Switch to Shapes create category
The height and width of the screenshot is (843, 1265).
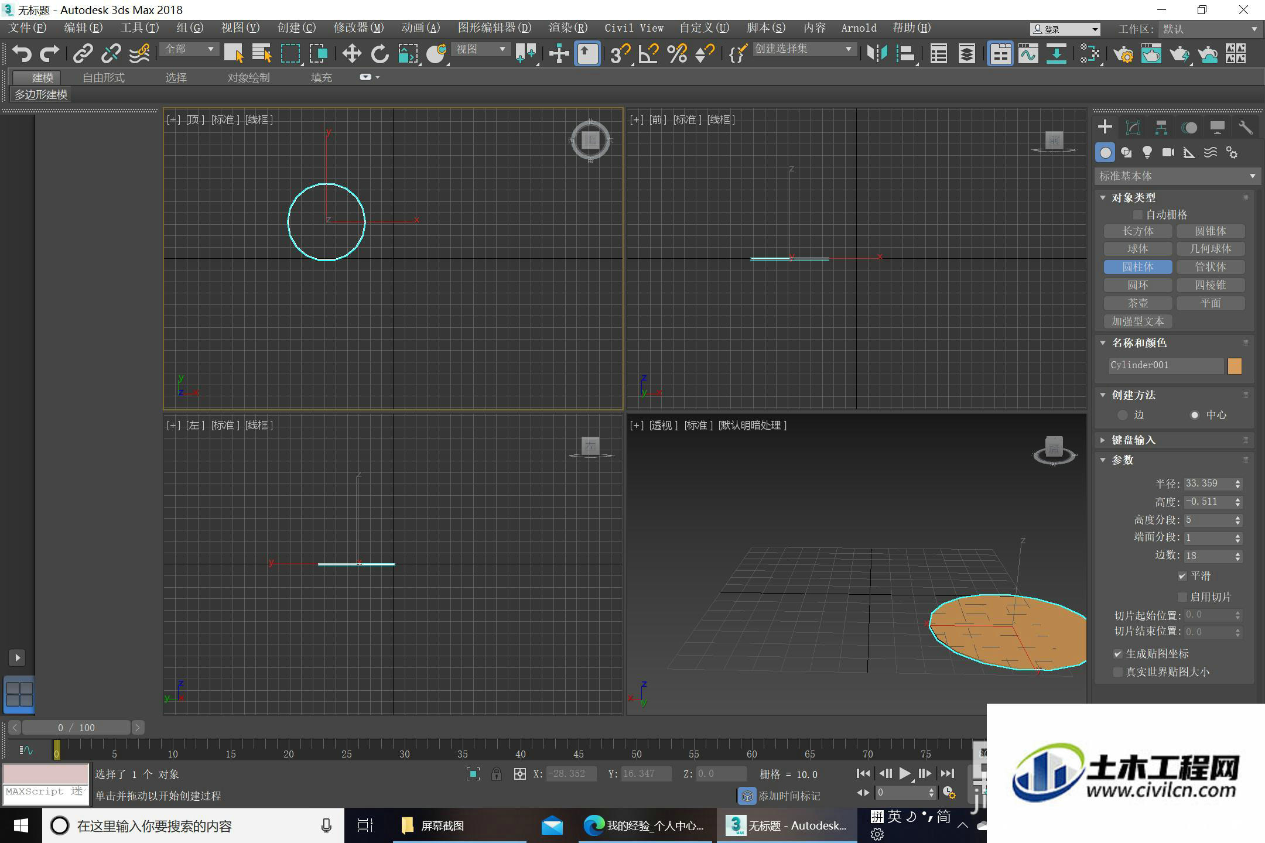point(1126,152)
